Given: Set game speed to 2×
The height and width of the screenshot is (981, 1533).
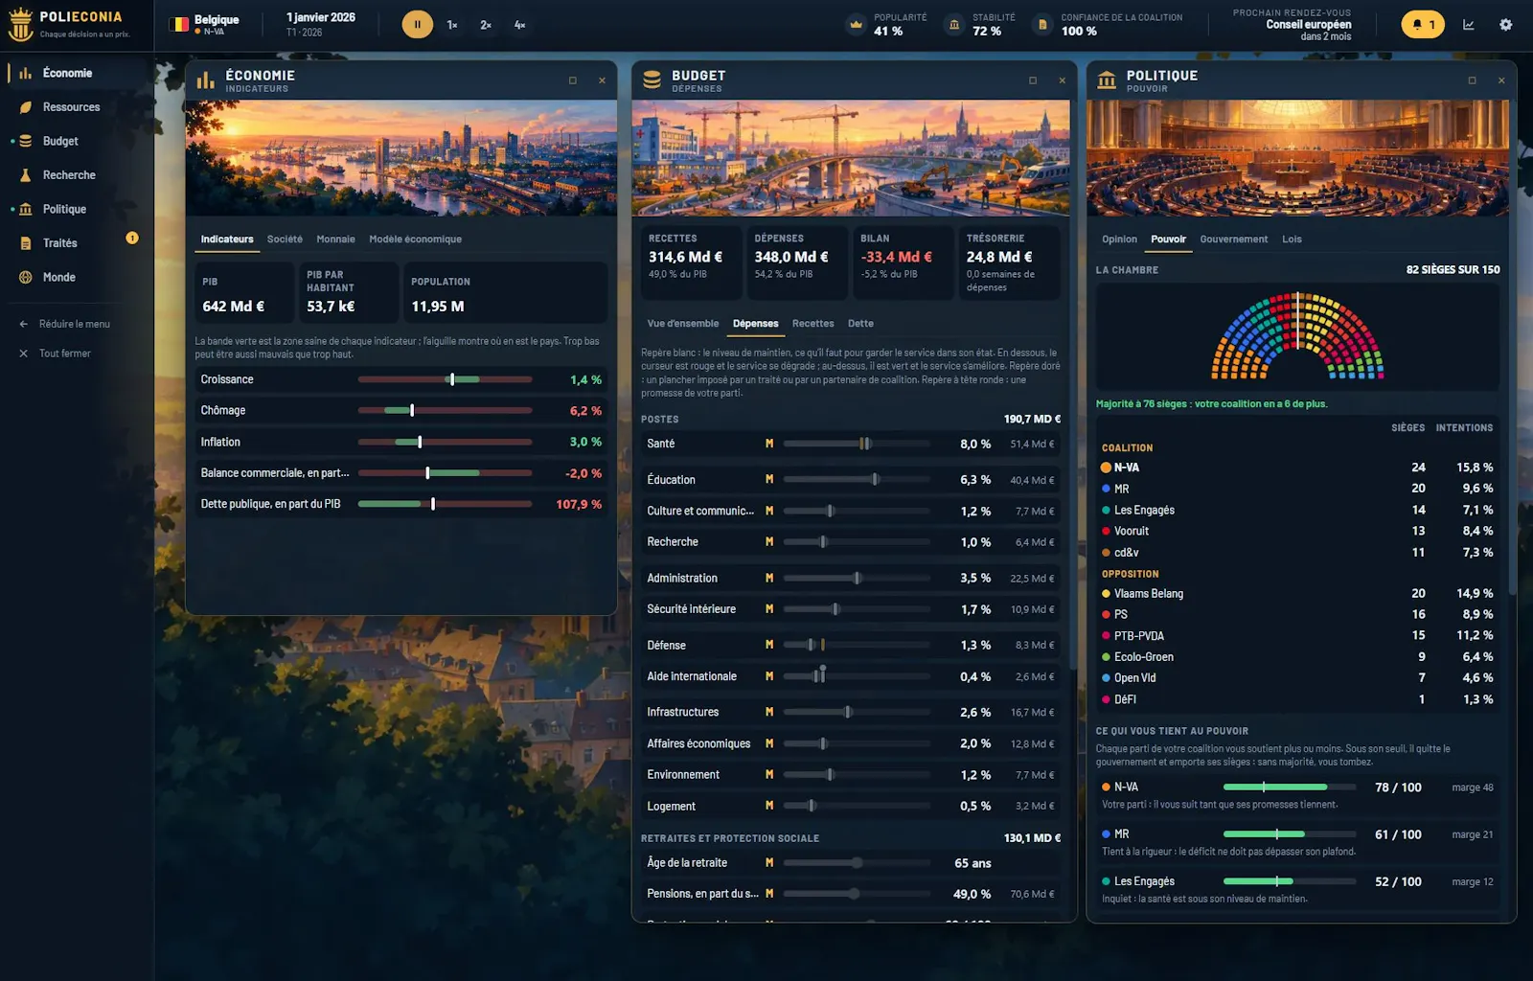Looking at the screenshot, I should click(x=486, y=25).
